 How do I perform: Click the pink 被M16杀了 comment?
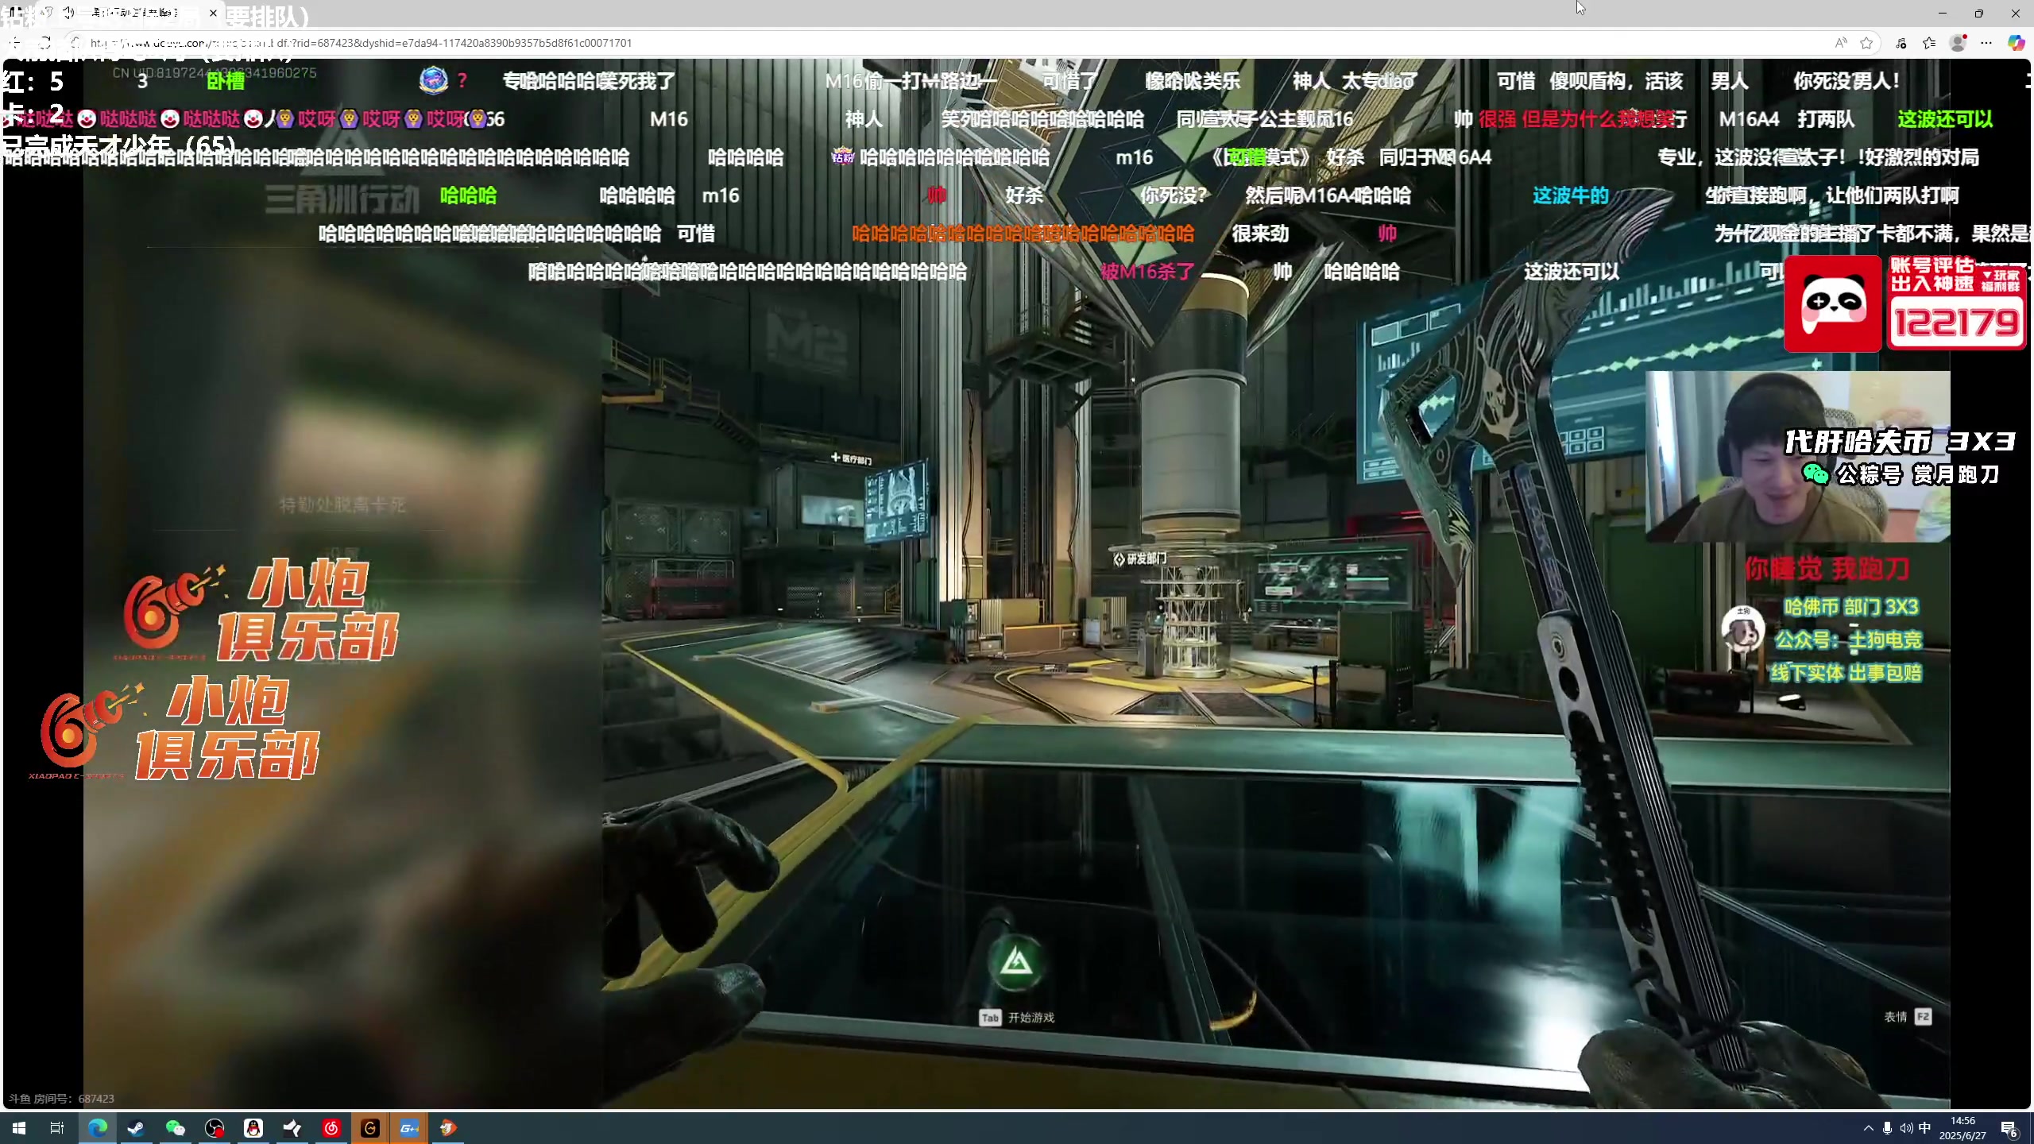(1147, 272)
